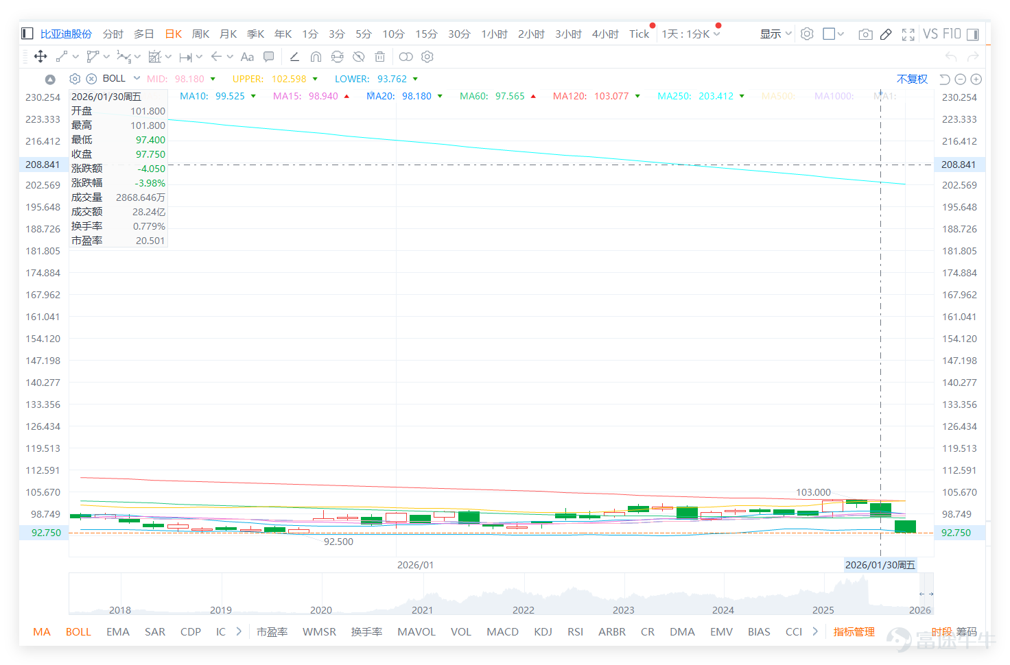
Task: Toggle the left sidebar panel icon
Action: pyautogui.click(x=27, y=34)
